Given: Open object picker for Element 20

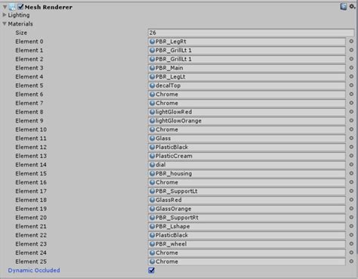Looking at the screenshot, I should tap(351, 218).
